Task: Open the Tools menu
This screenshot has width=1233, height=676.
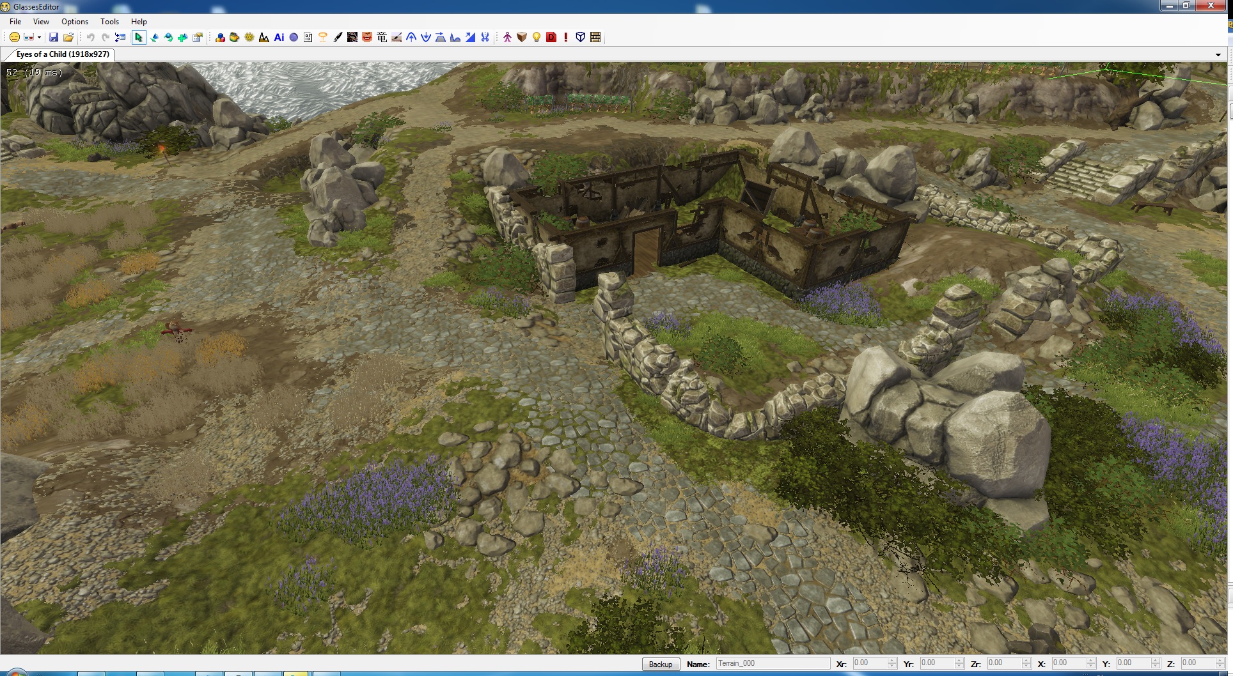Action: [x=109, y=22]
